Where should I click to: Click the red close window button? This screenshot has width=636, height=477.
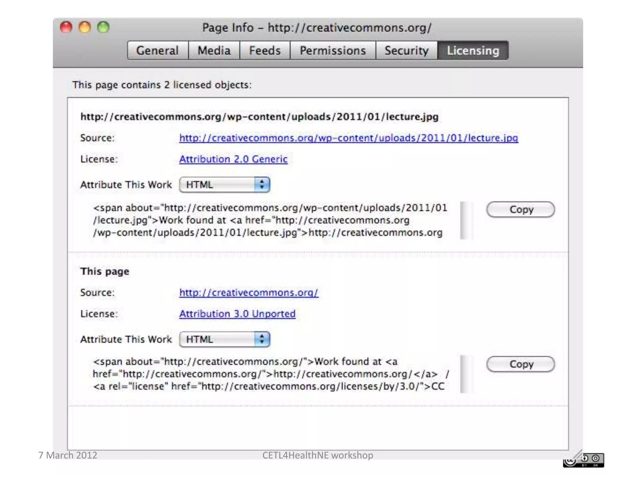(x=66, y=27)
